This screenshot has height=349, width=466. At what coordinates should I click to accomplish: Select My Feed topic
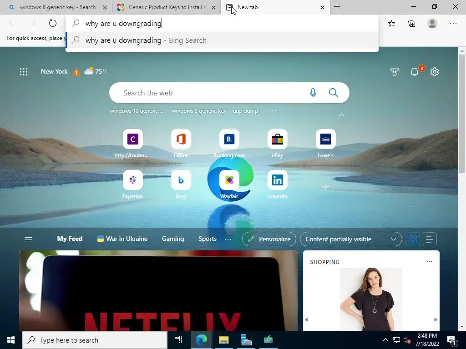tap(70, 239)
